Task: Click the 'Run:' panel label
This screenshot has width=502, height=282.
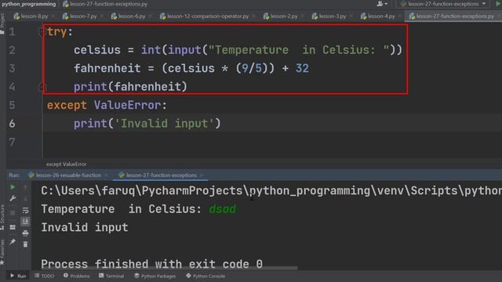Action: tap(14, 175)
